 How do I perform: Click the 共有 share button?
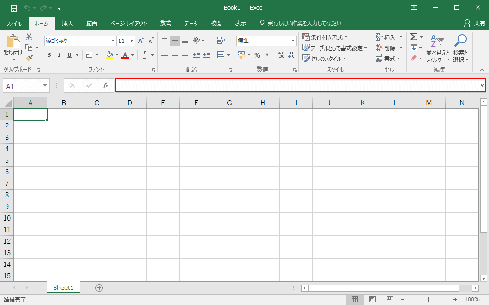click(475, 24)
